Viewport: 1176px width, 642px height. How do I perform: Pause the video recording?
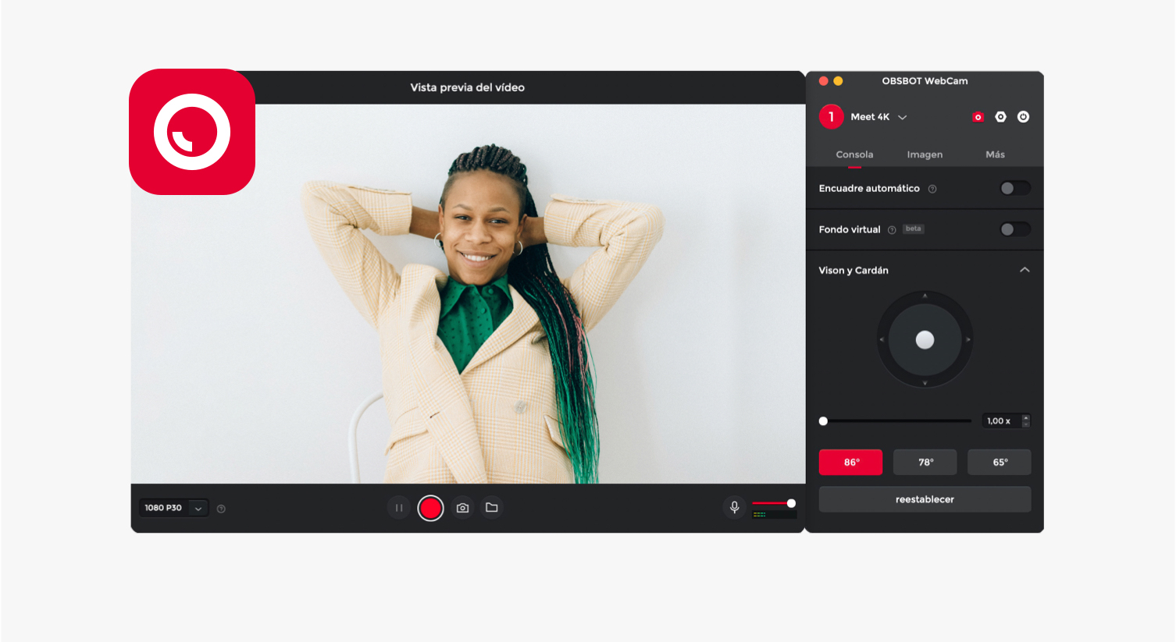(x=398, y=508)
